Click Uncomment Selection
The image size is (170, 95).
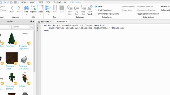pyautogui.click(x=146, y=10)
